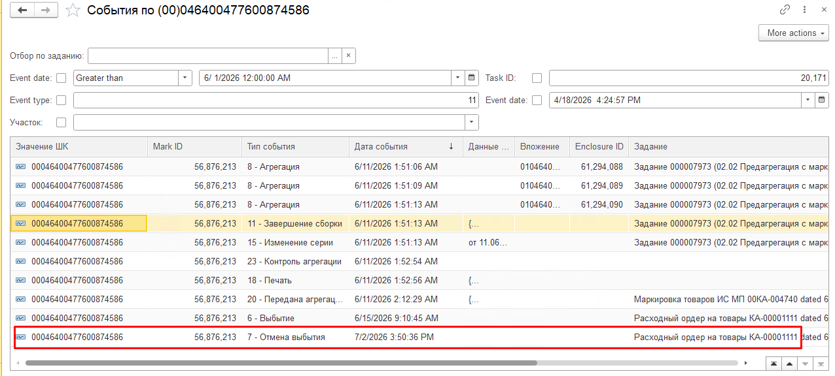Enable checkbox beside the 4/18/2026 Event date

click(537, 101)
